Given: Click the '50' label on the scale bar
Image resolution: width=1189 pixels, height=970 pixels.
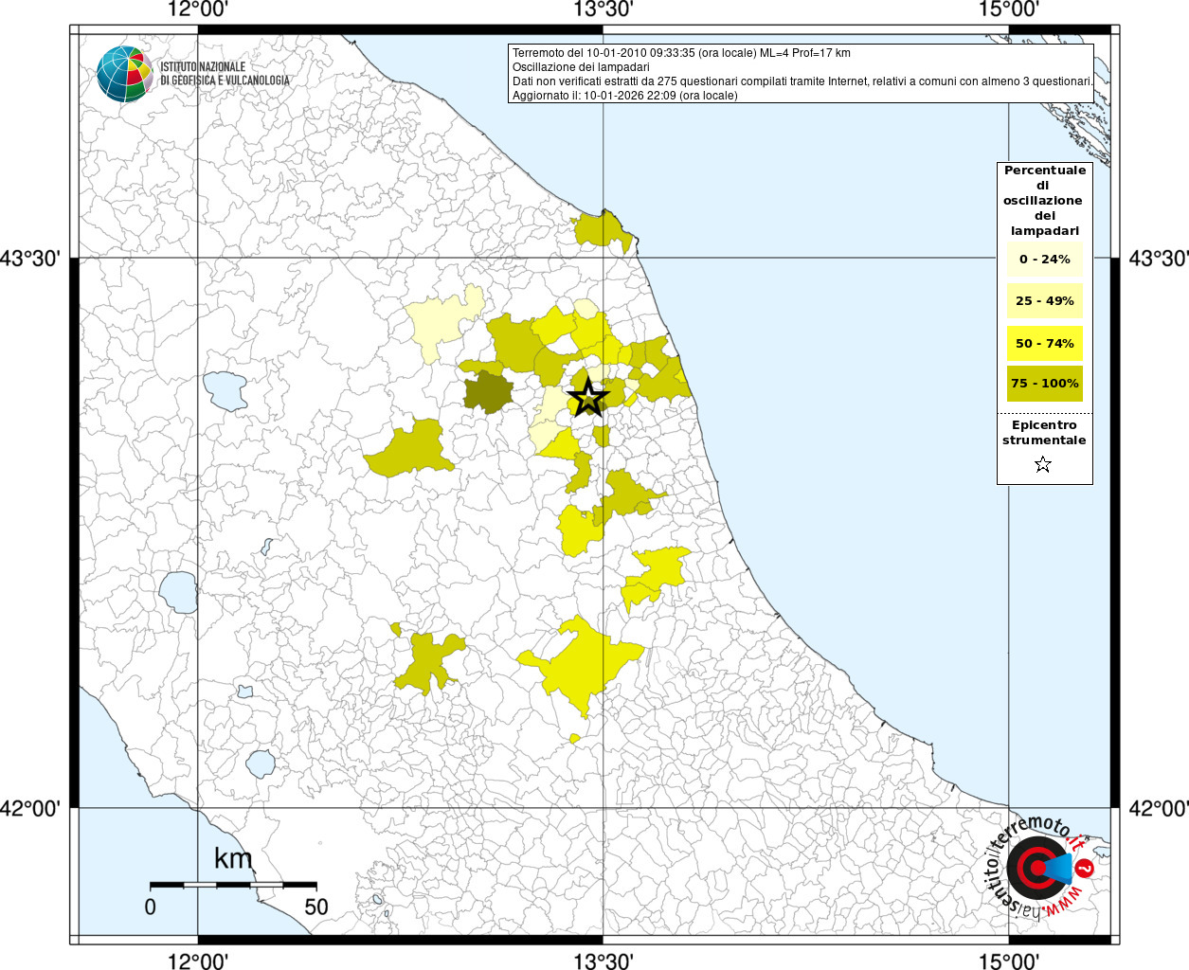Looking at the screenshot, I should tap(315, 907).
